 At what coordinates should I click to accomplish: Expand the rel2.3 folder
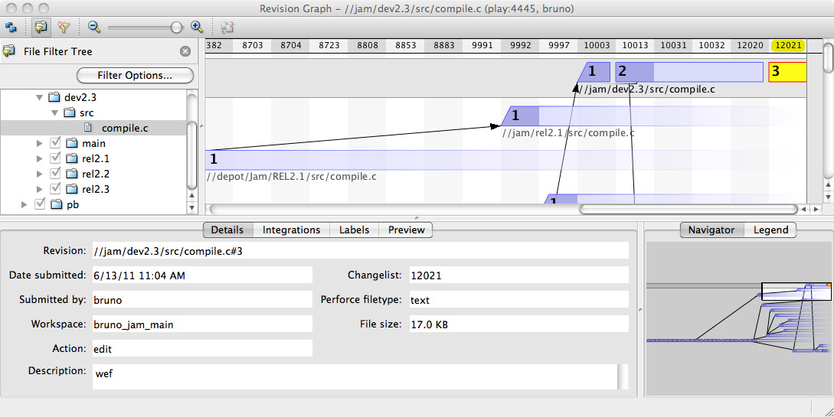pos(39,189)
